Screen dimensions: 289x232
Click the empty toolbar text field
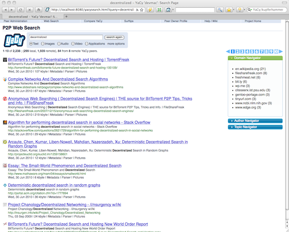click(195, 10)
